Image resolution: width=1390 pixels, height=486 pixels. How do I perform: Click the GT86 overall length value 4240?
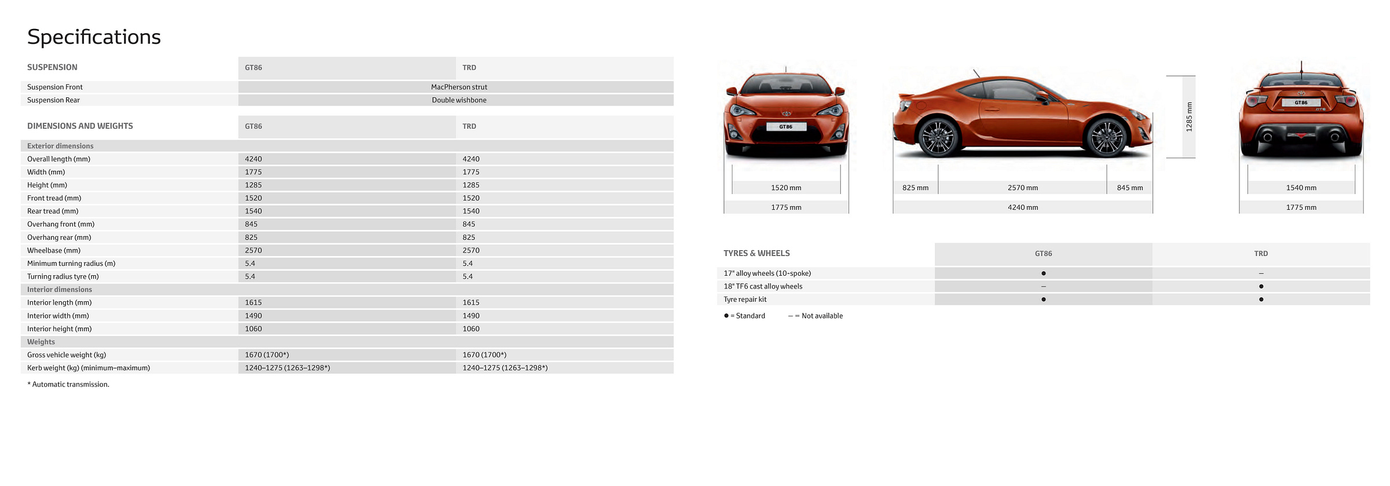point(253,159)
